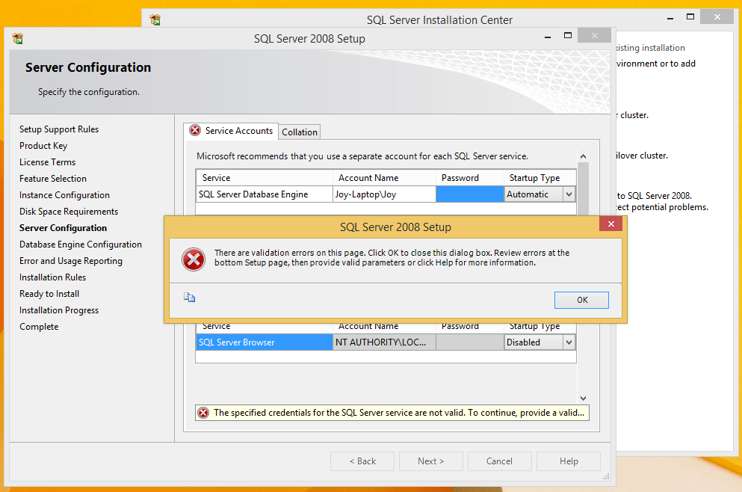
Task: Cancel the SQL Server setup
Action: (x=500, y=461)
